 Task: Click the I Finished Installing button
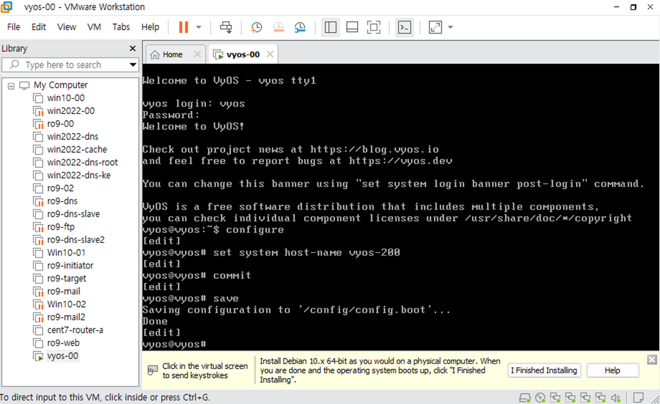click(544, 370)
